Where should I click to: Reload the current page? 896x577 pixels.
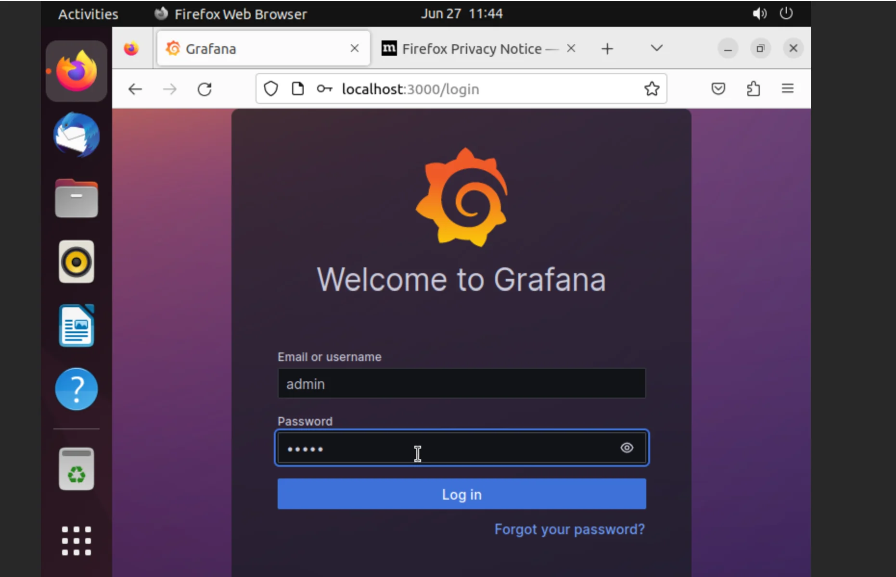(205, 89)
